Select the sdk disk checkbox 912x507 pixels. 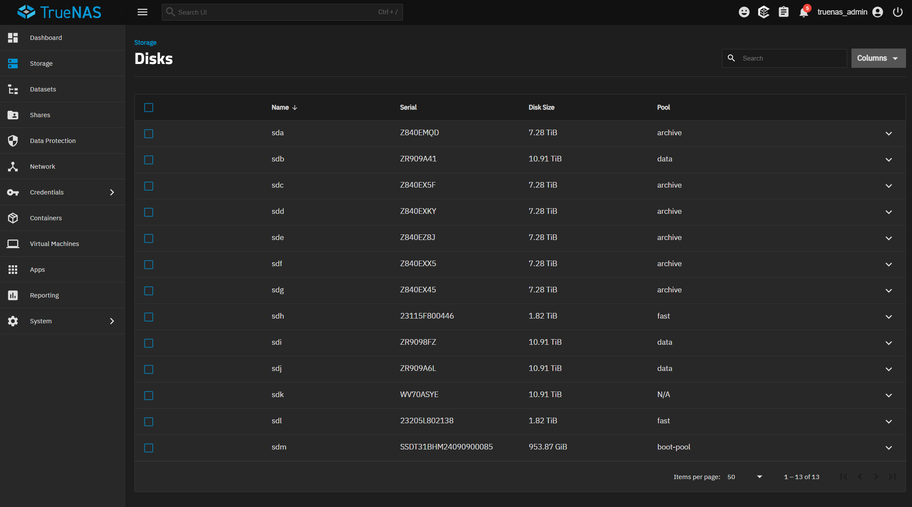click(148, 395)
